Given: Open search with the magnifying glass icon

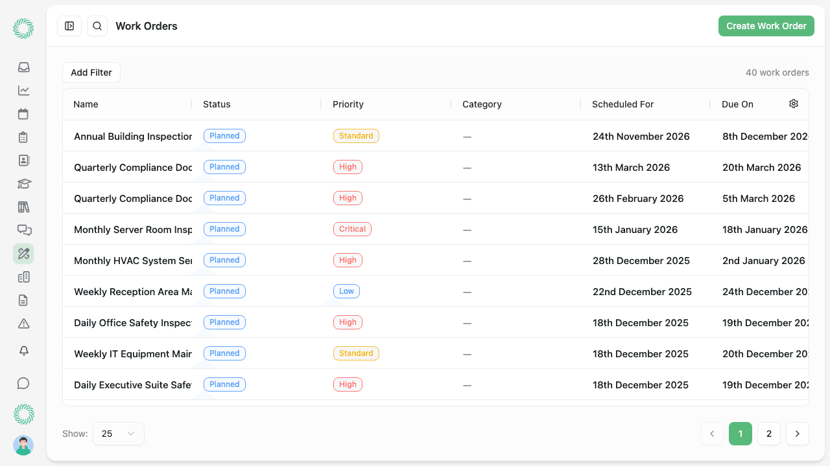Looking at the screenshot, I should pos(97,26).
